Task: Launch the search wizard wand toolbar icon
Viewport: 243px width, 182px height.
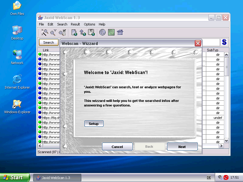Action: pyautogui.click(x=45, y=32)
